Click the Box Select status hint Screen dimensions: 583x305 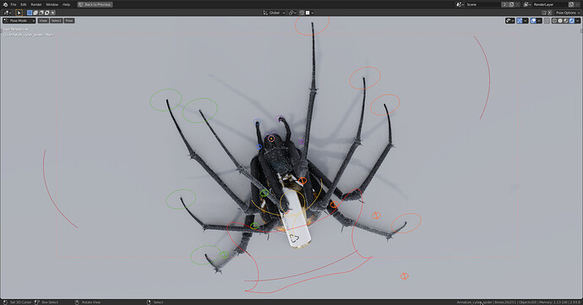pos(50,302)
